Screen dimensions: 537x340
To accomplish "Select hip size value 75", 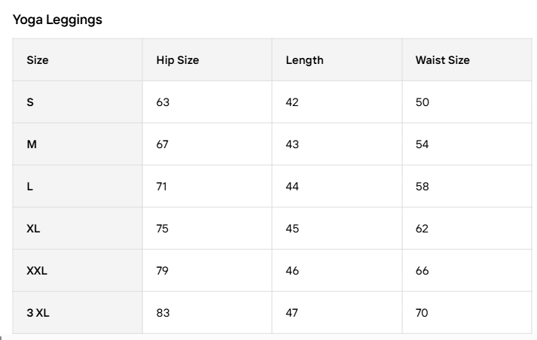I will point(163,229).
